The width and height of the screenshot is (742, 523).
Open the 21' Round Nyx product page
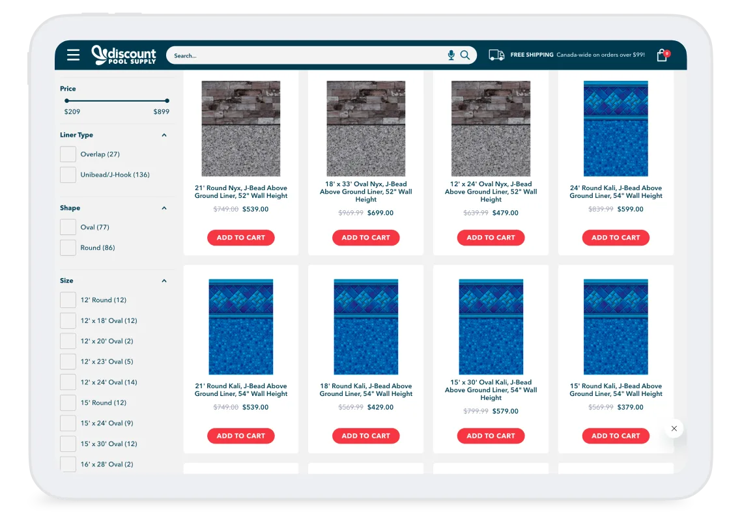click(x=241, y=191)
